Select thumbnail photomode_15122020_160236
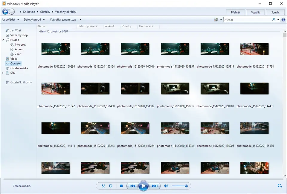This screenshot has width=287, height=194. [56, 49]
